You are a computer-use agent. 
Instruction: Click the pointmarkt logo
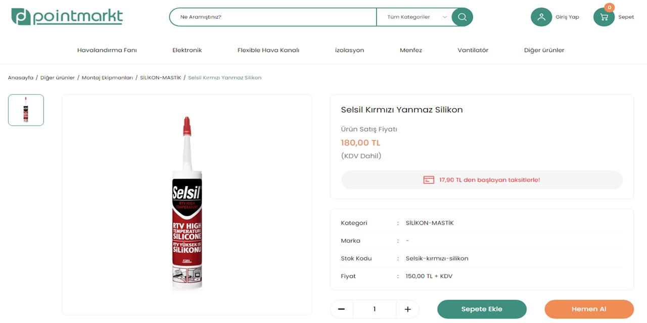[x=67, y=17]
